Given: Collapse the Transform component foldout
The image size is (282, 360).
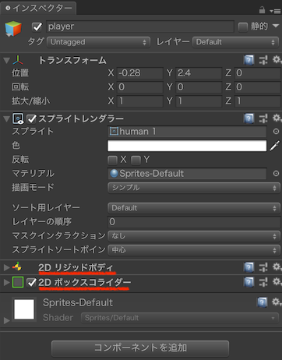Looking at the screenshot, I should tap(7, 61).
